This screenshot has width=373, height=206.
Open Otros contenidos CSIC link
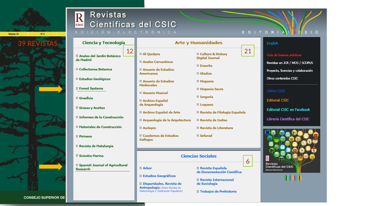click(282, 78)
